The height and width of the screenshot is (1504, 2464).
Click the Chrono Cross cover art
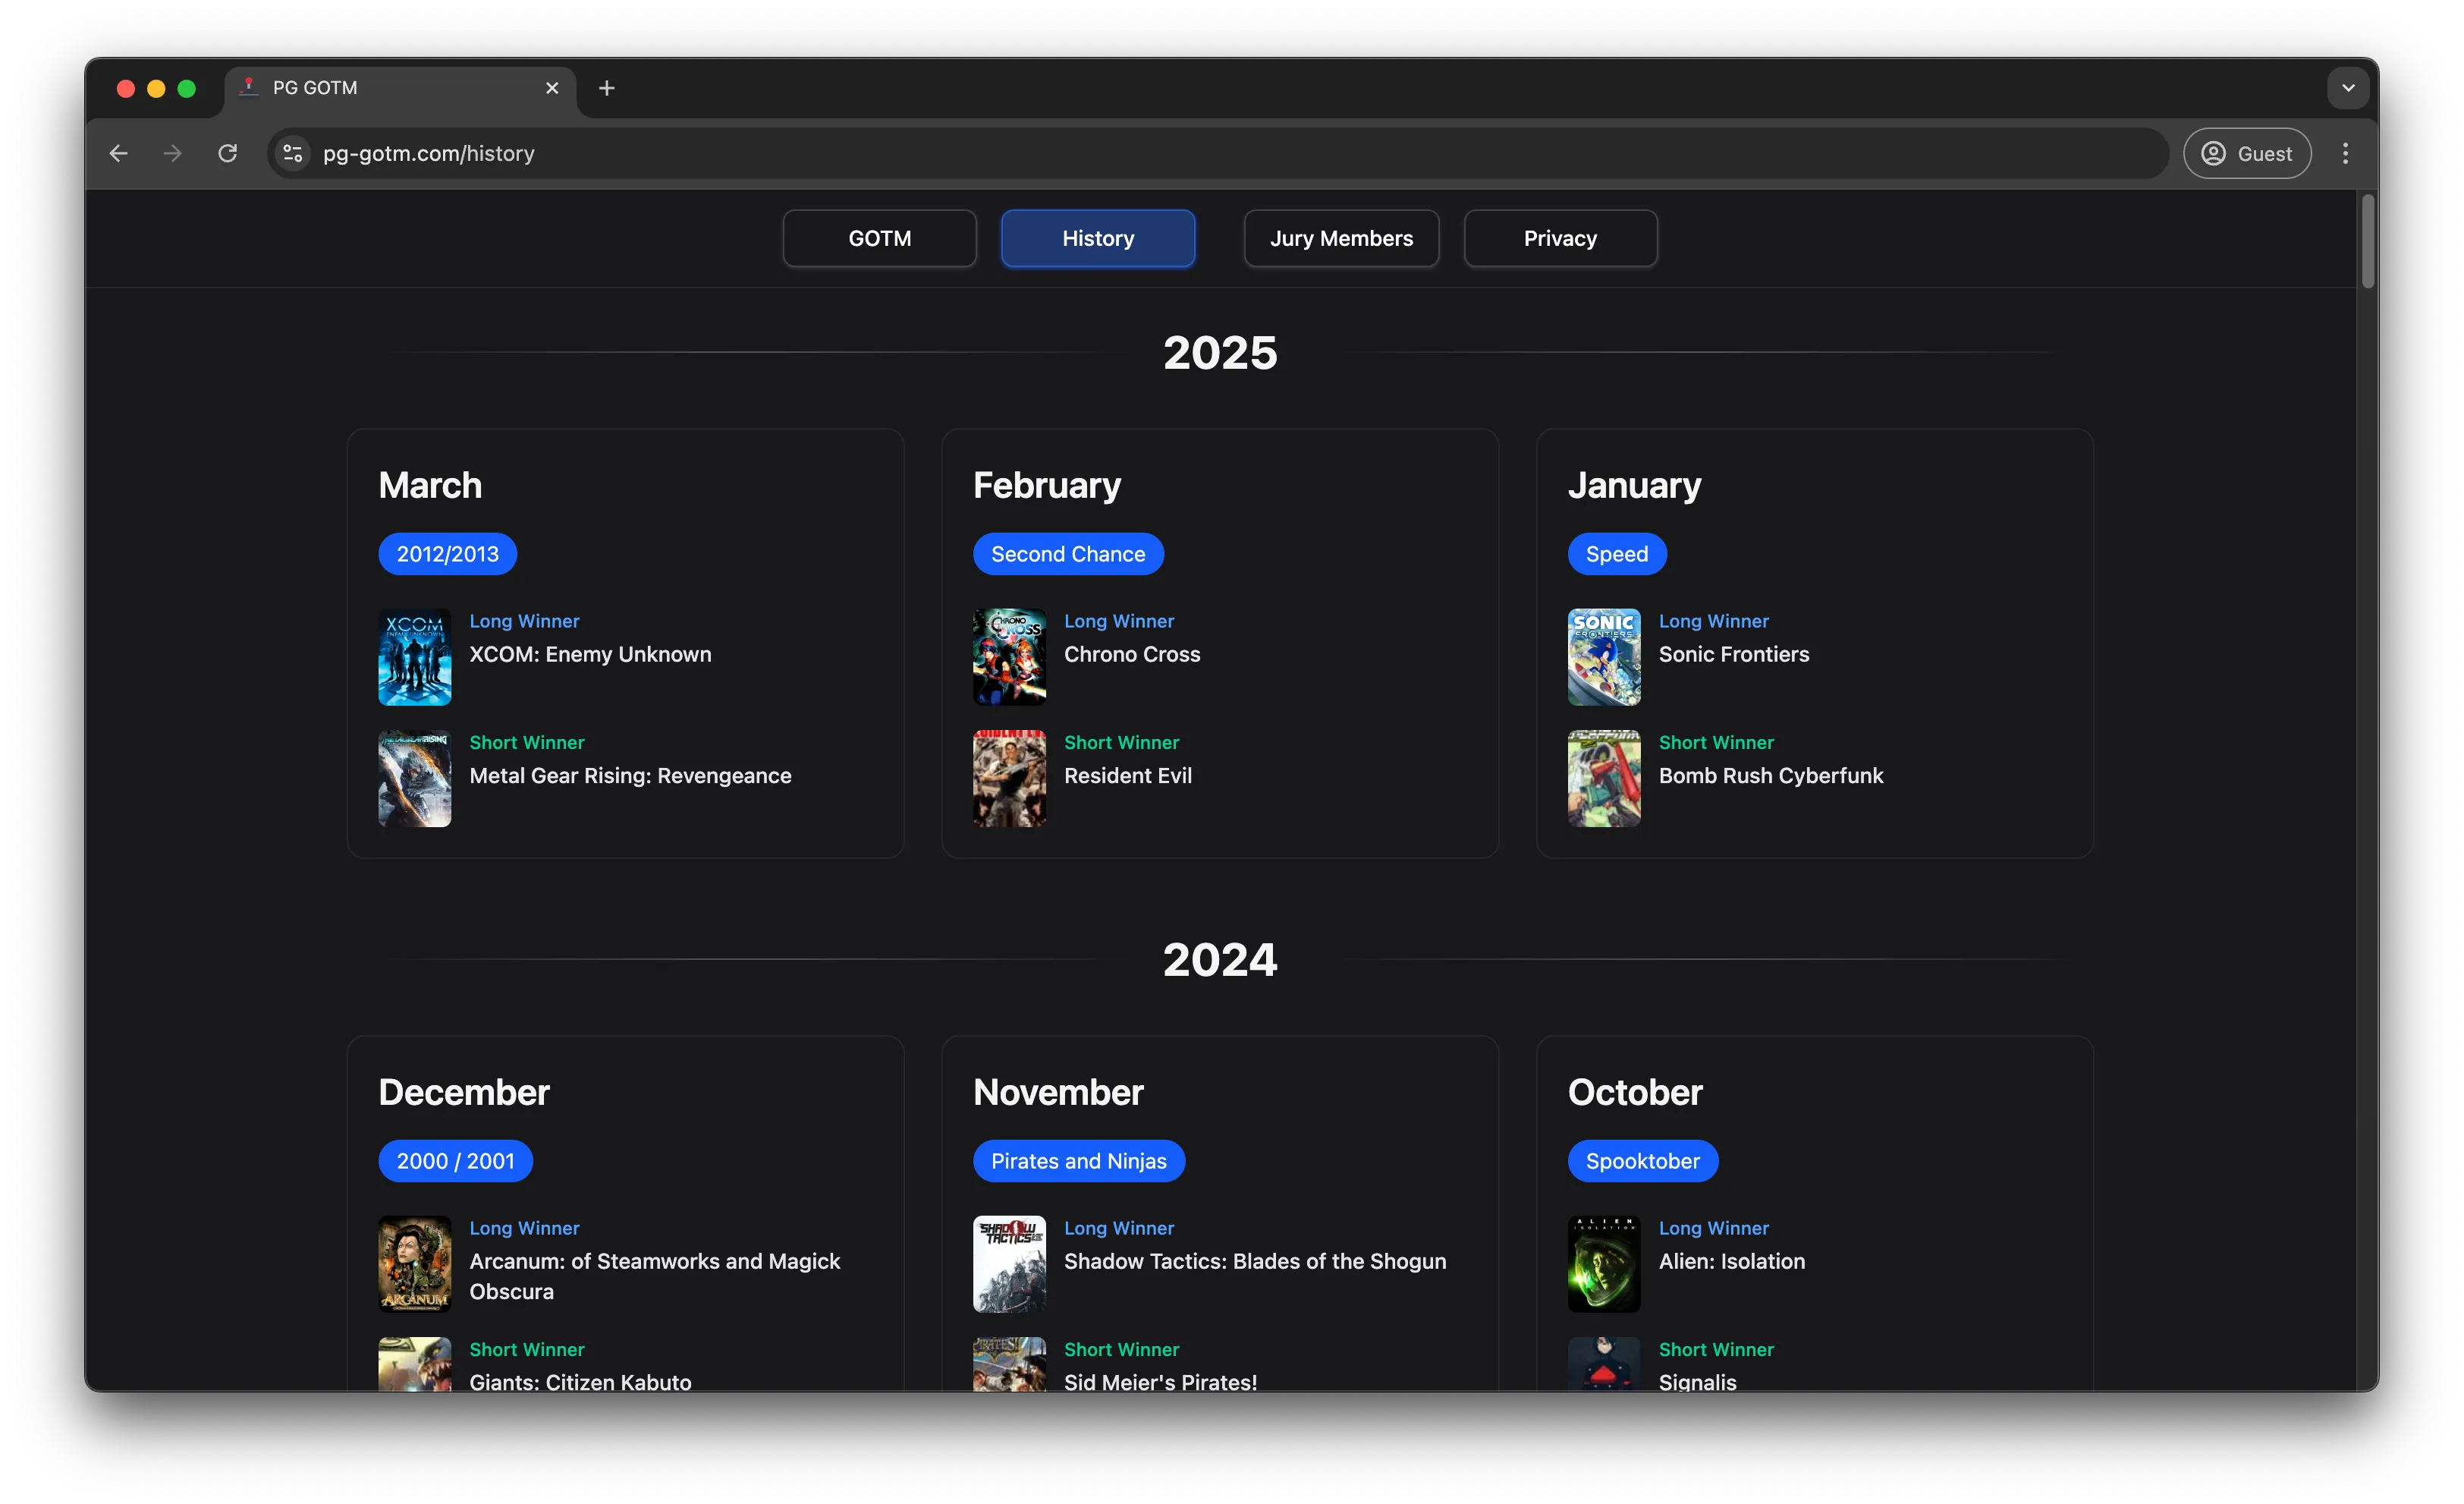pos(1009,657)
